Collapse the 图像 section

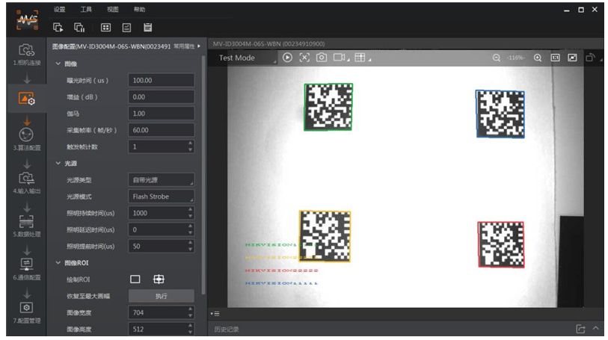coord(59,64)
